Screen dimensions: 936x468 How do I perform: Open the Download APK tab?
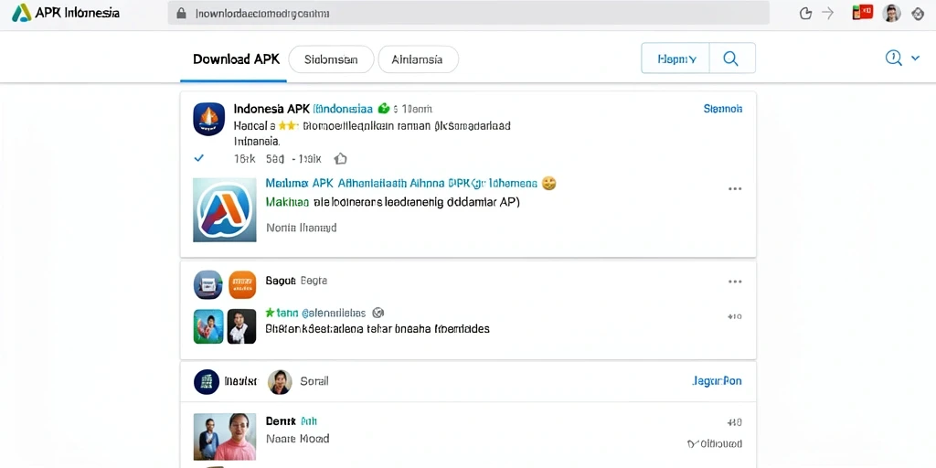[237, 59]
